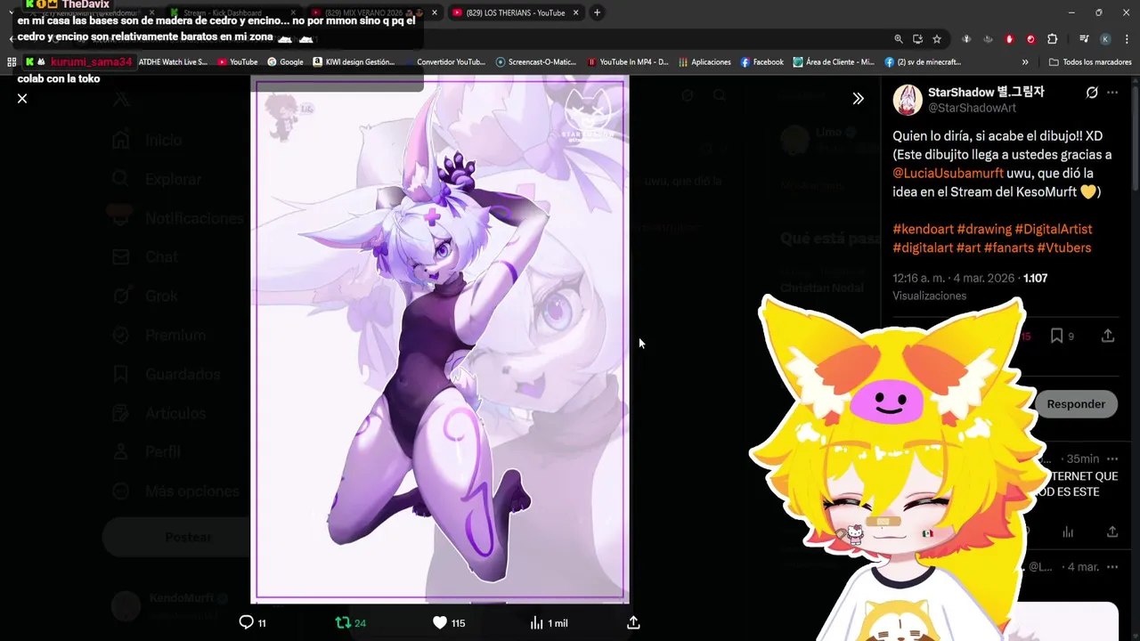Bookmark this page with the star icon
Screen dimensions: 1140x641
(937, 39)
